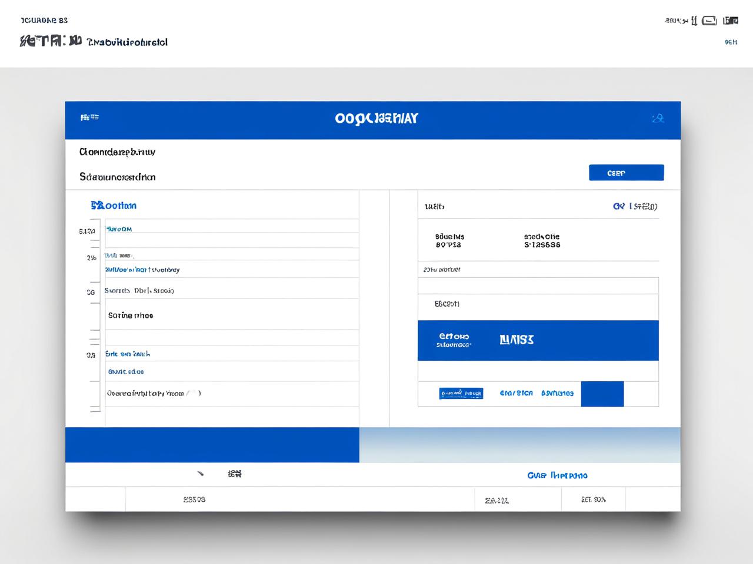The width and height of the screenshot is (753, 564).
Task: Click the solid blue button in right panel
Action: [x=602, y=394]
